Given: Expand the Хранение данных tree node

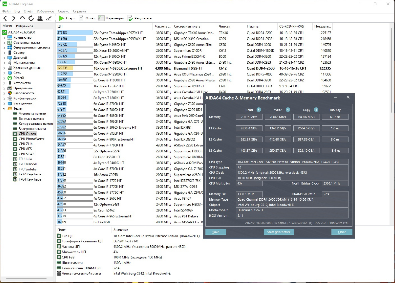Looking at the screenshot, I should 4,68.
